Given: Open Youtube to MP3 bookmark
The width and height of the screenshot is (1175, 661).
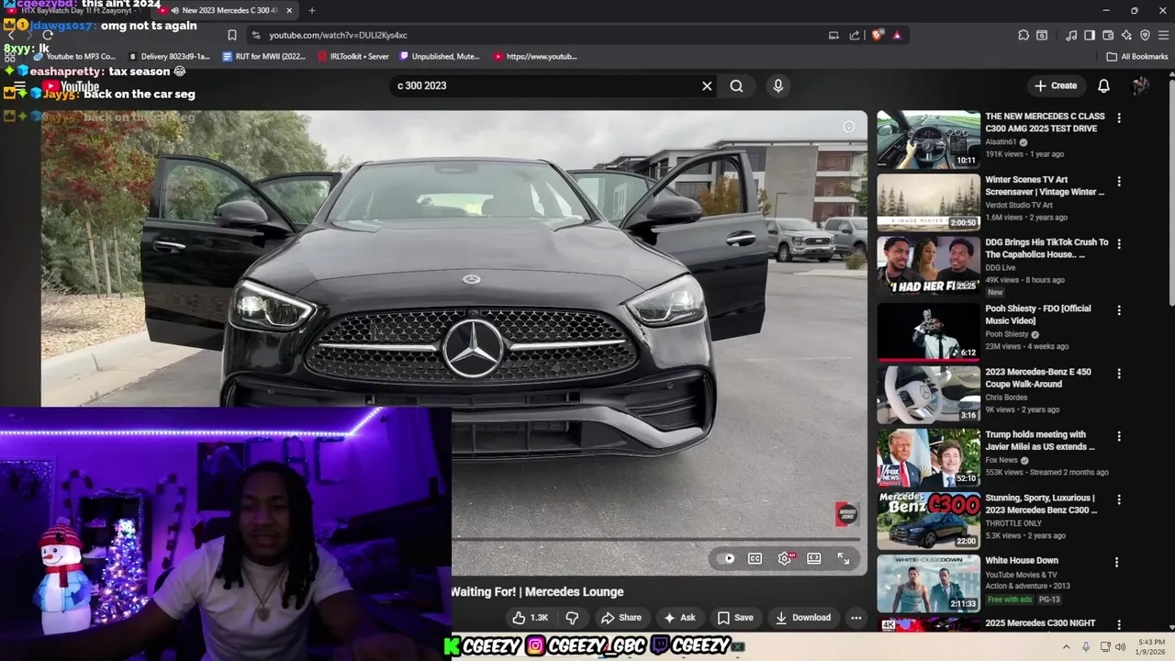Looking at the screenshot, I should (x=73, y=56).
